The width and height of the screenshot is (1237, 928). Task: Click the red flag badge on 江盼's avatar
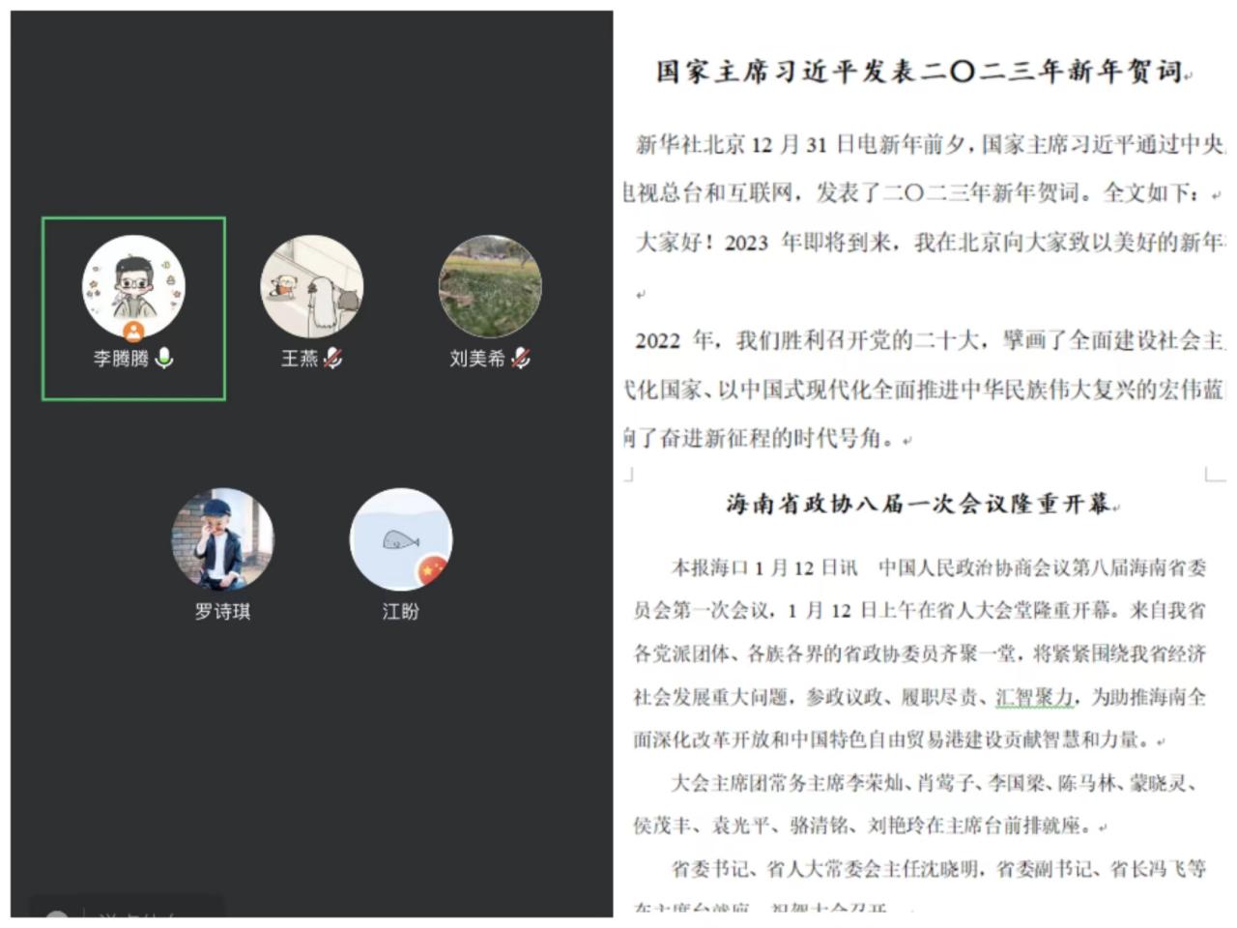(430, 570)
